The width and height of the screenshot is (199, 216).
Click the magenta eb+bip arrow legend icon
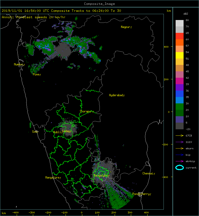pyautogui.click(x=179, y=161)
